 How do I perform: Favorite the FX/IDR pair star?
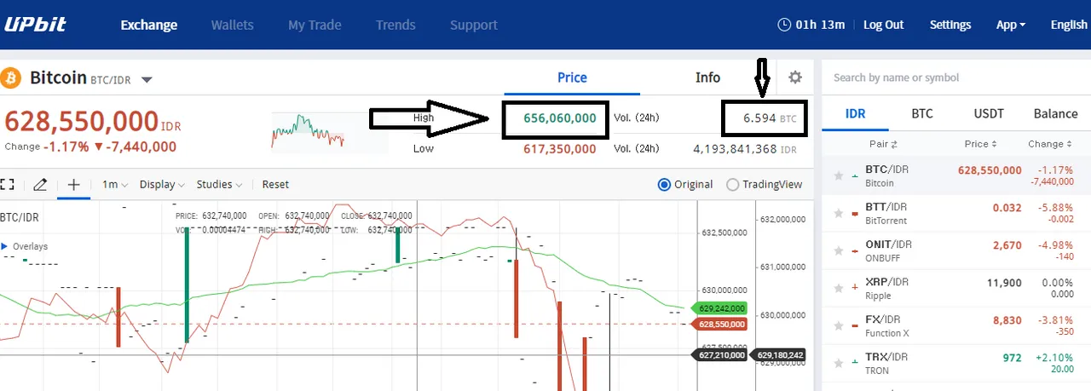coord(839,326)
